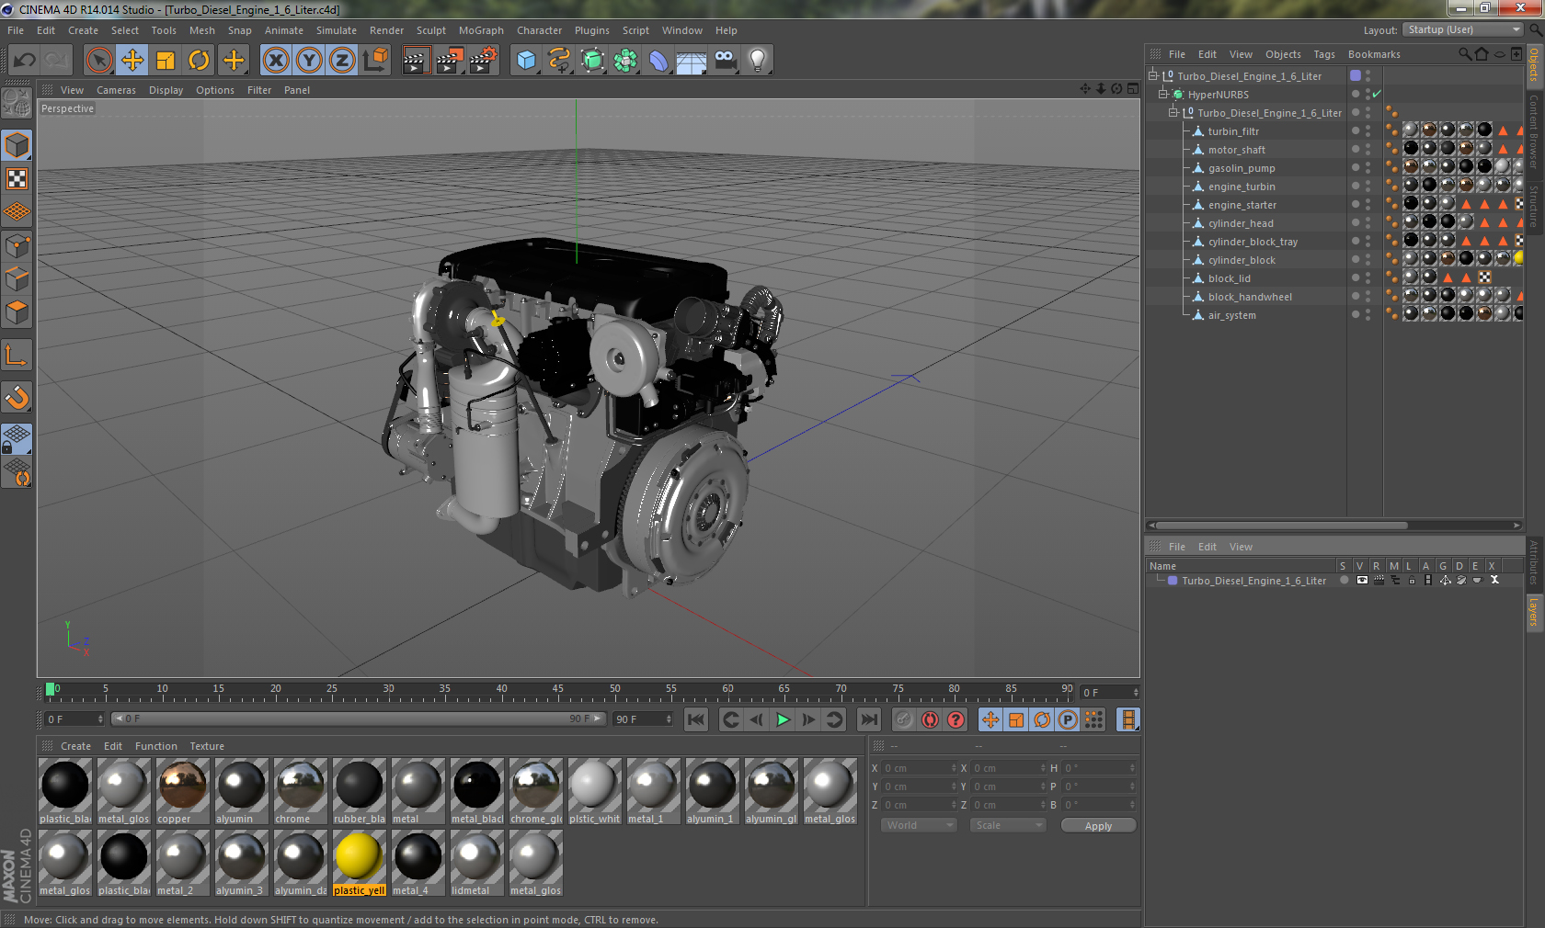Screen dimensions: 1545x928
Task: Activate the Move tool
Action: [x=132, y=61]
